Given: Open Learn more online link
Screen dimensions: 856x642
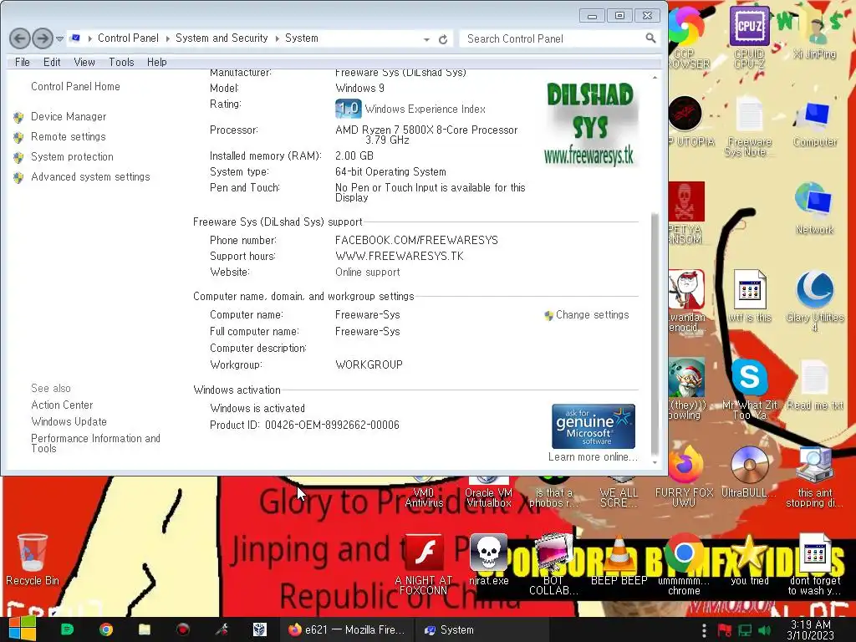Looking at the screenshot, I should pos(593,457).
